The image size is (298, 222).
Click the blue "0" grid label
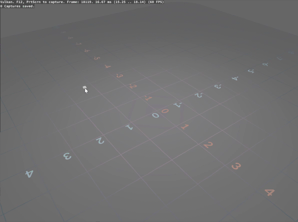tap(155, 115)
